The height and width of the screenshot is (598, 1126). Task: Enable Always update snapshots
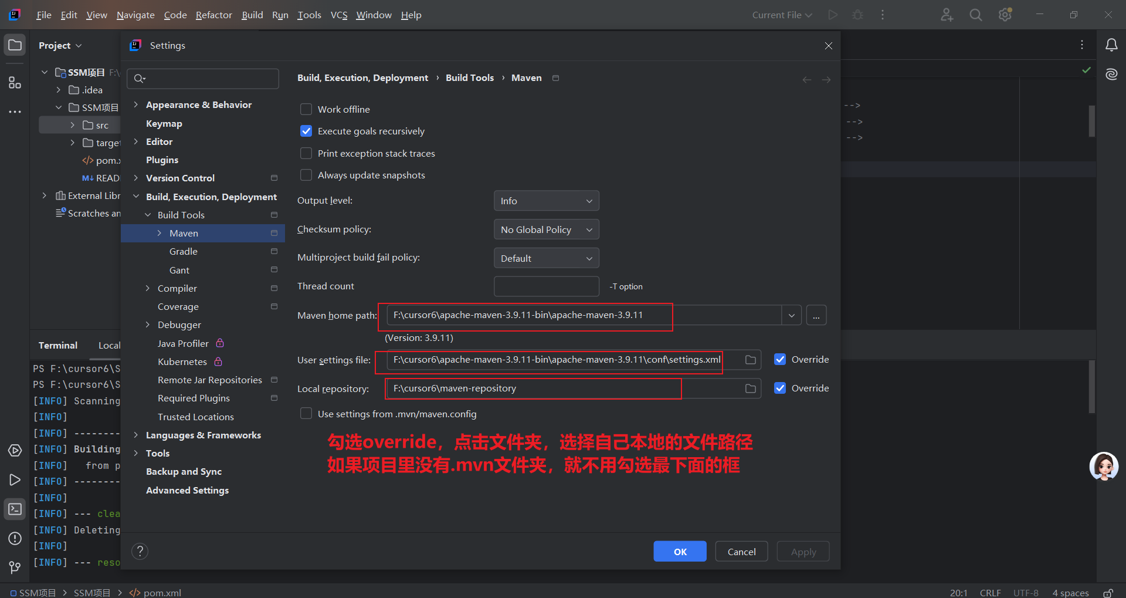click(306, 175)
